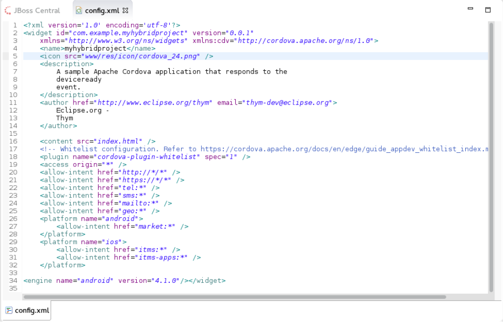Click the closing </widget> tag

[x=207, y=281]
